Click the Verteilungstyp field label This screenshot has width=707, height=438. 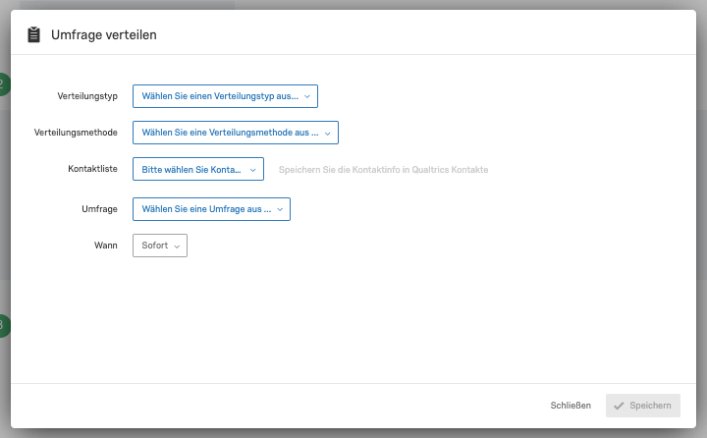pos(87,96)
